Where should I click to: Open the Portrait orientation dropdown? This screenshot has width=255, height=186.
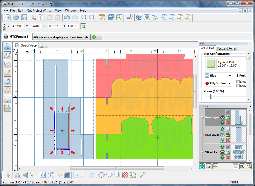[240, 76]
